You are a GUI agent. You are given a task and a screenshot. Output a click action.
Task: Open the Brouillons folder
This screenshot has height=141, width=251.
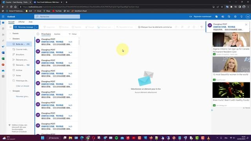pyautogui.click(x=19, y=54)
